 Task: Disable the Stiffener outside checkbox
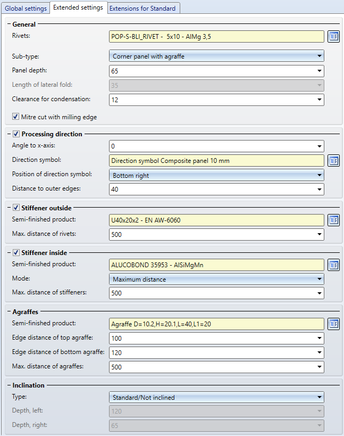tap(15, 208)
